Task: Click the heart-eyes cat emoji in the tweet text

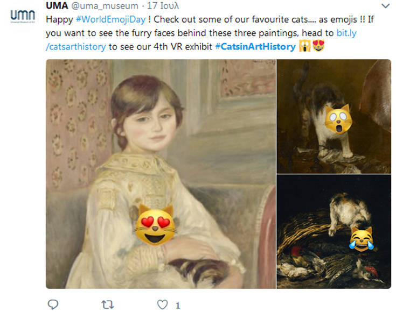Action: (x=318, y=47)
